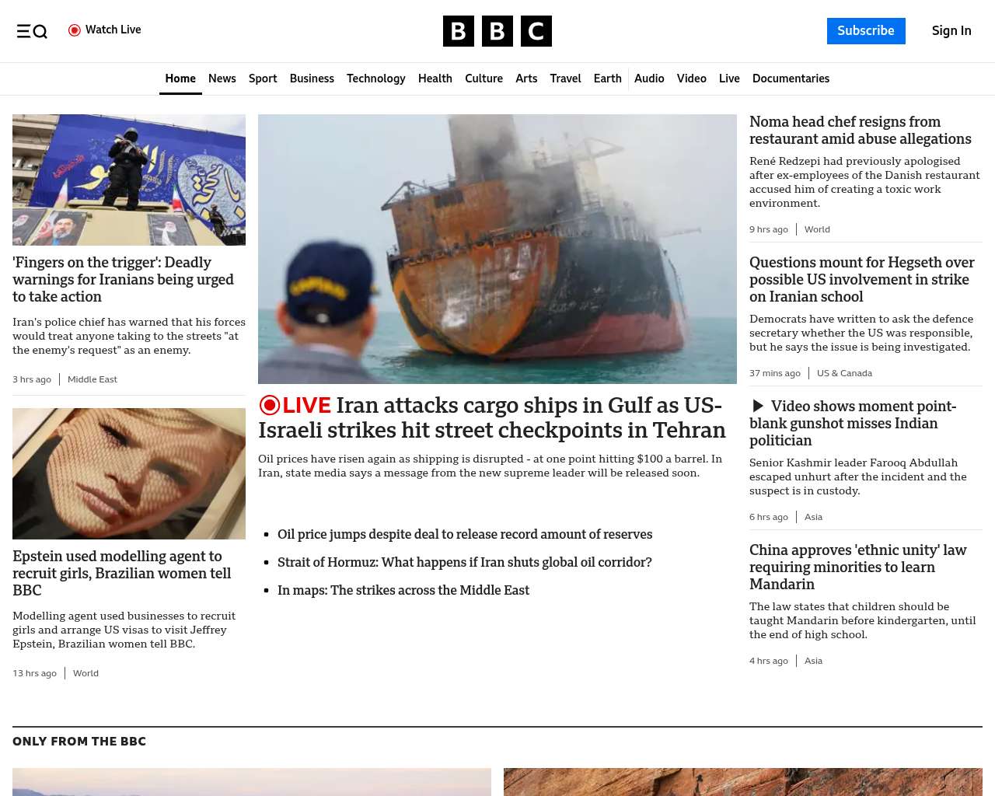Go to the Technology section
Viewport: 995px width, 796px height.
point(375,79)
